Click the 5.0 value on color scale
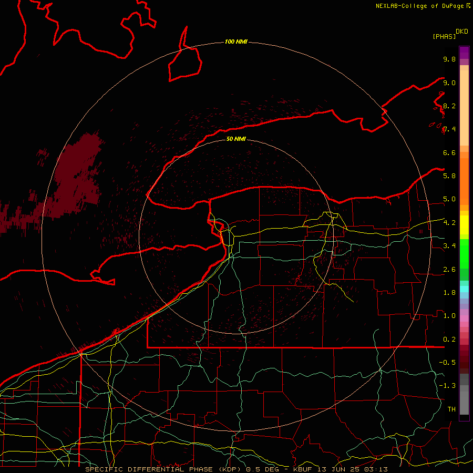Viewport: 473px width, 473px height. point(449,199)
